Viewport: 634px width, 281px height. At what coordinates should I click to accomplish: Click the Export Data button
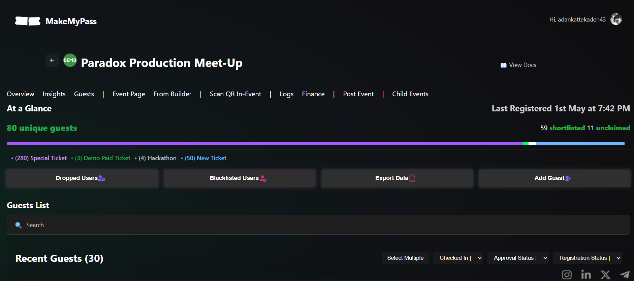(x=397, y=178)
